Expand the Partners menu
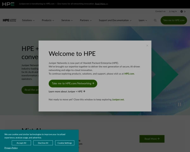This screenshot has height=152, width=190. (x=86, y=20)
